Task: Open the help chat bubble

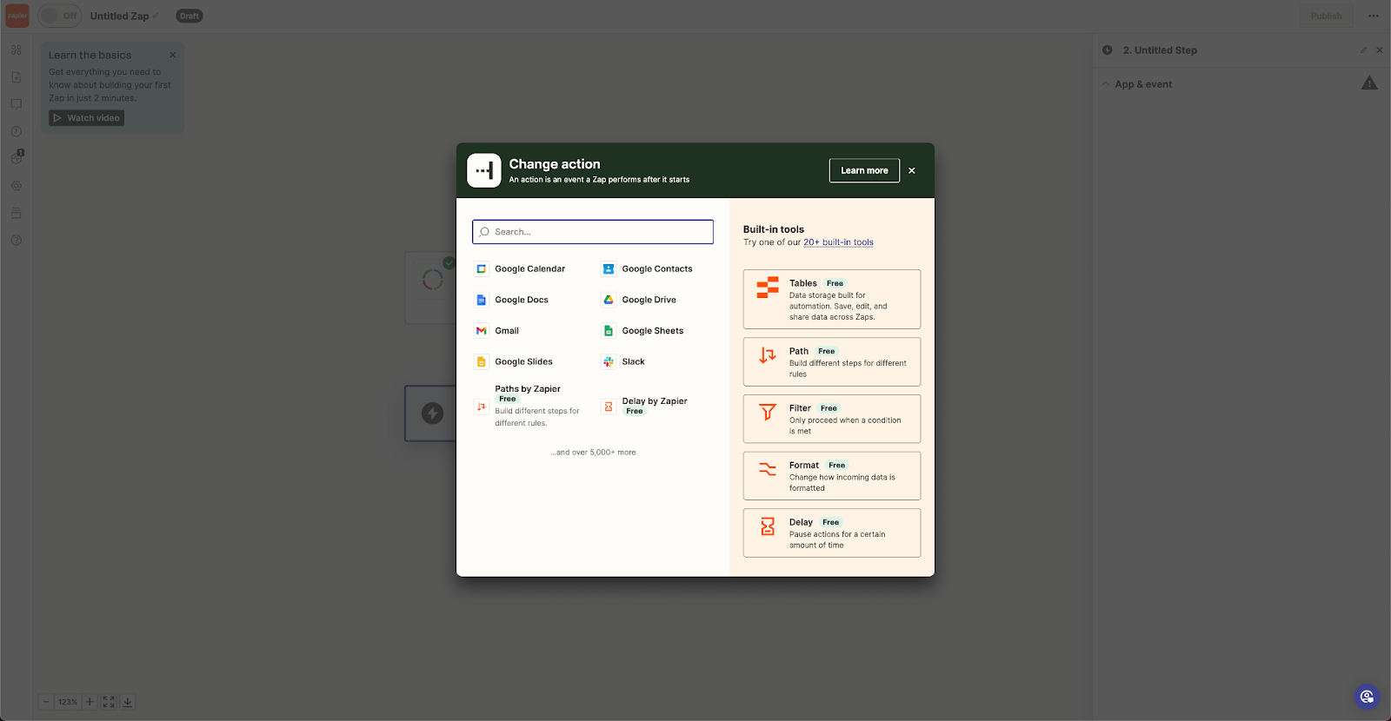Action: click(1367, 697)
